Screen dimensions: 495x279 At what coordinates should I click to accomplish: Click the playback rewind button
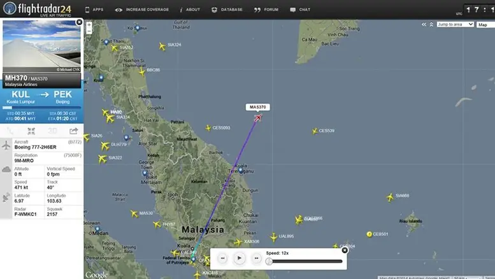click(x=222, y=258)
